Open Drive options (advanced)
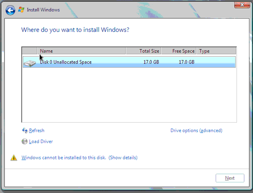Image resolution: width=253 pixels, height=193 pixels. click(196, 131)
